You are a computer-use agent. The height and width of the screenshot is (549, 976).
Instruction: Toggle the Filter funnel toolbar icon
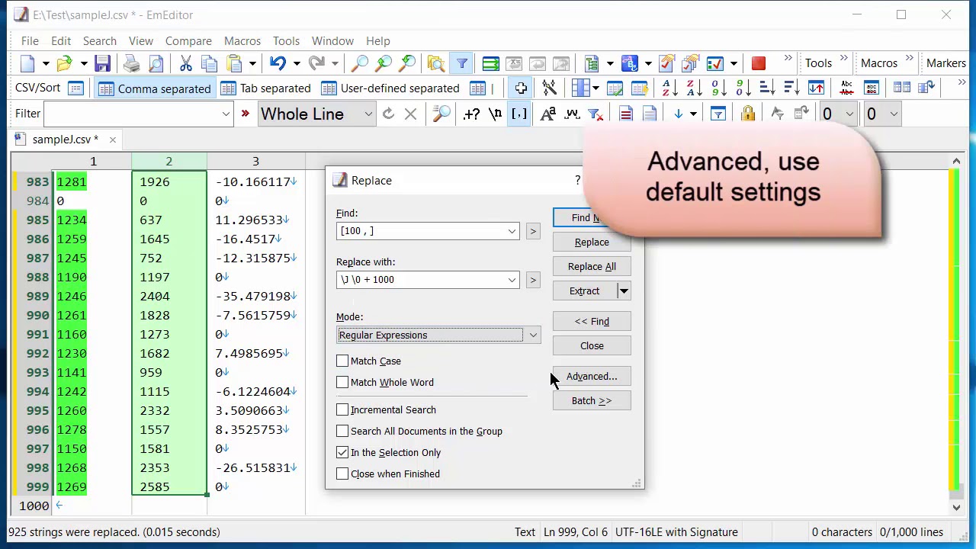(x=462, y=64)
